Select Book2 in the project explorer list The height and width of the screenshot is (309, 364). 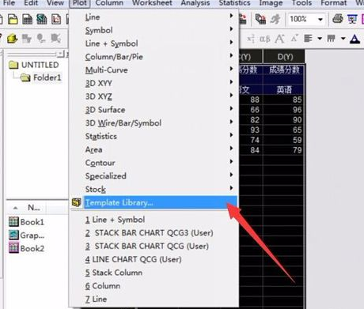point(32,248)
